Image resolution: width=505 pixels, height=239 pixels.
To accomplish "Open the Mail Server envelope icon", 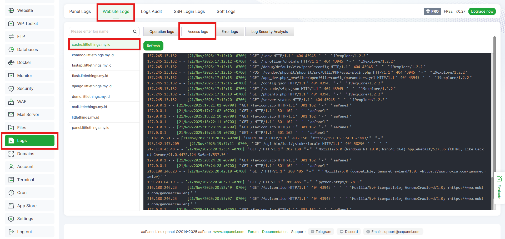I will tap(11, 114).
